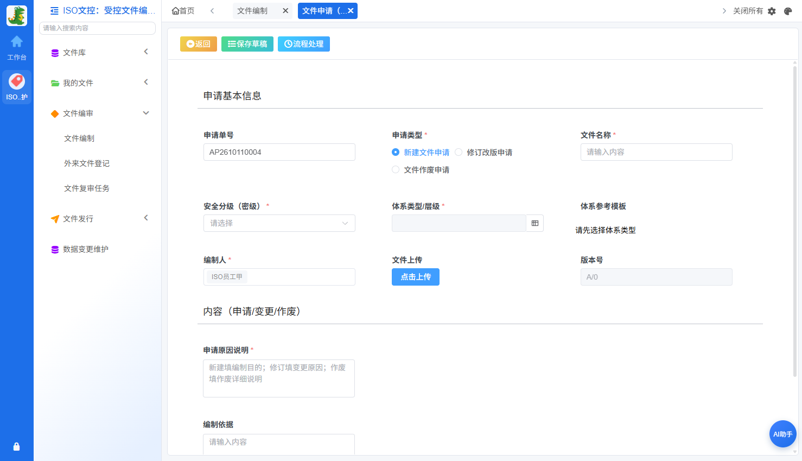Viewport: 802px width, 461px height.
Task: Click the sidebar search box
Action: pos(98,28)
